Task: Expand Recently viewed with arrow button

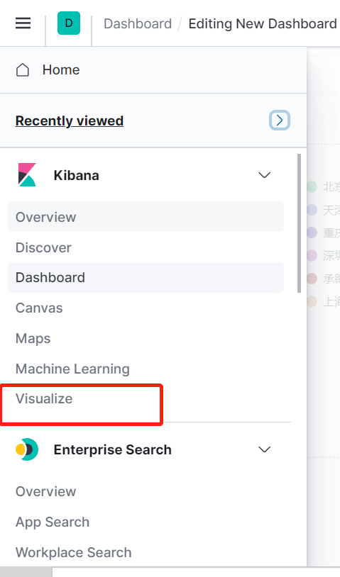Action: (280, 121)
